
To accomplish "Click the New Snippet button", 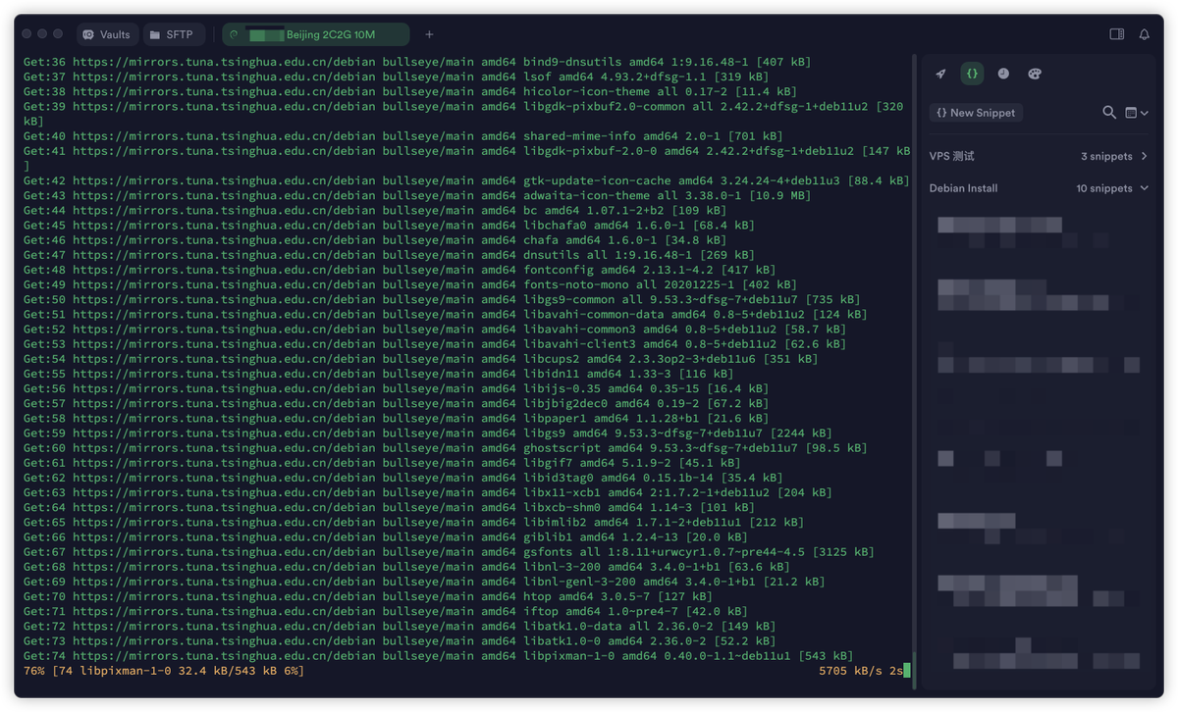I will (976, 113).
